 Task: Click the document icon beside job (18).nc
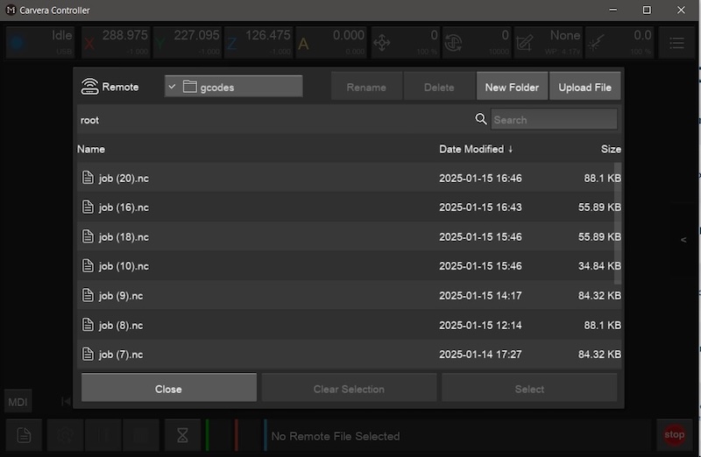tap(88, 236)
